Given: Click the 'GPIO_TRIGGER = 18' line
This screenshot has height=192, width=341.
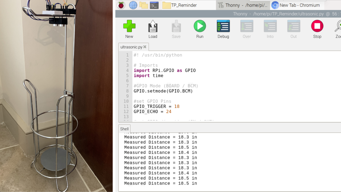Looking at the screenshot, I should click(x=157, y=106).
